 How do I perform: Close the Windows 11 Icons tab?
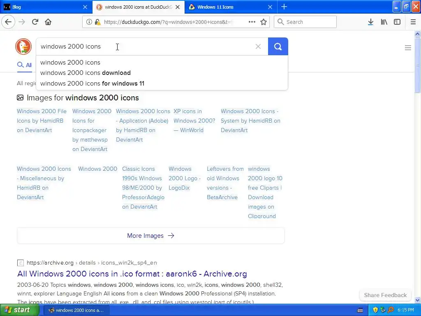[270, 7]
